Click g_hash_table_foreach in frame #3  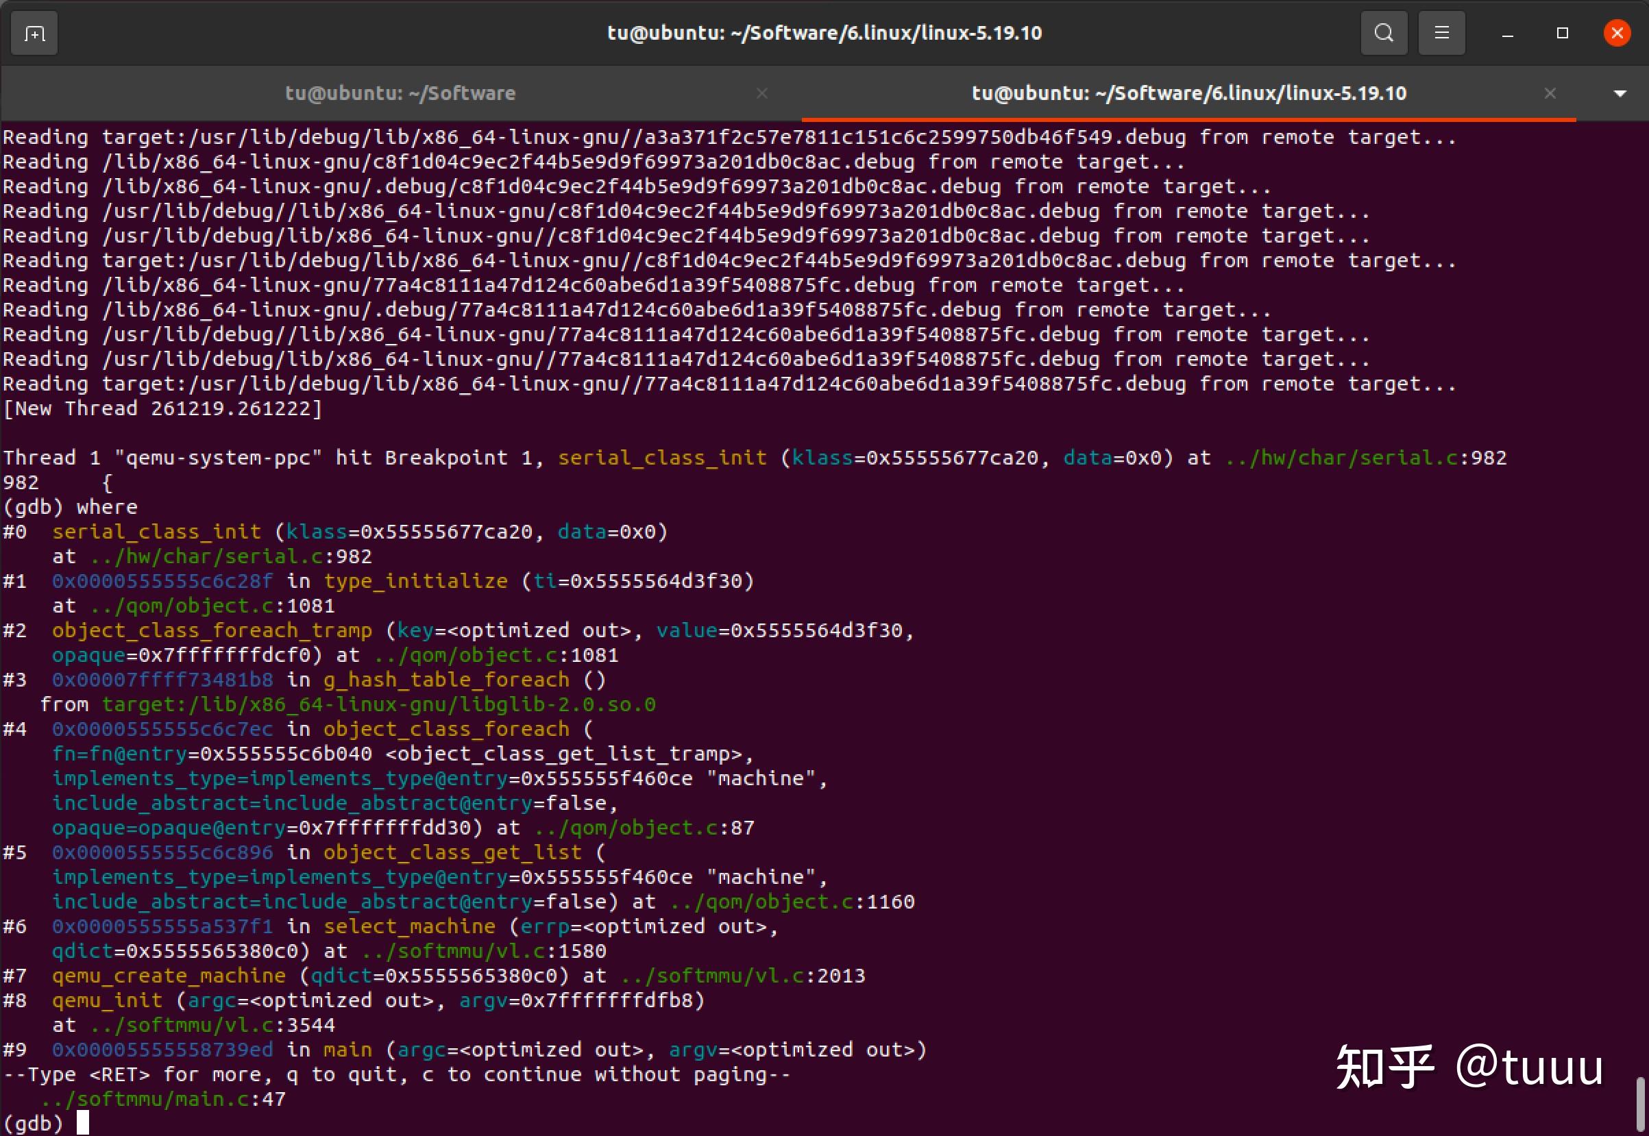point(446,680)
